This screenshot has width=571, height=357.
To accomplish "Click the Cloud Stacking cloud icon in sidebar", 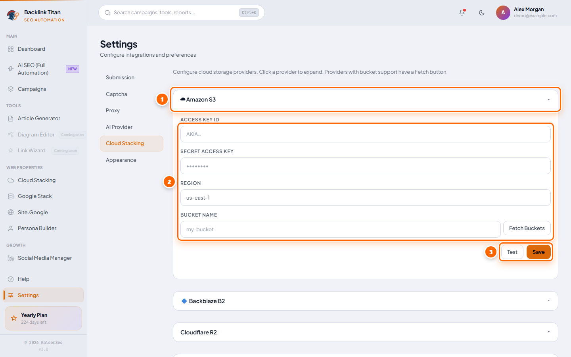I will 11,180.
